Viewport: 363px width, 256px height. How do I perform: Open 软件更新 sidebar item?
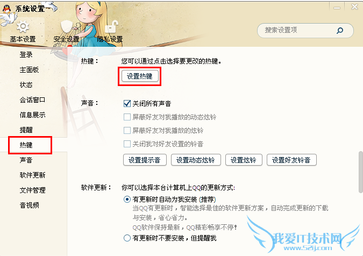tap(33, 175)
